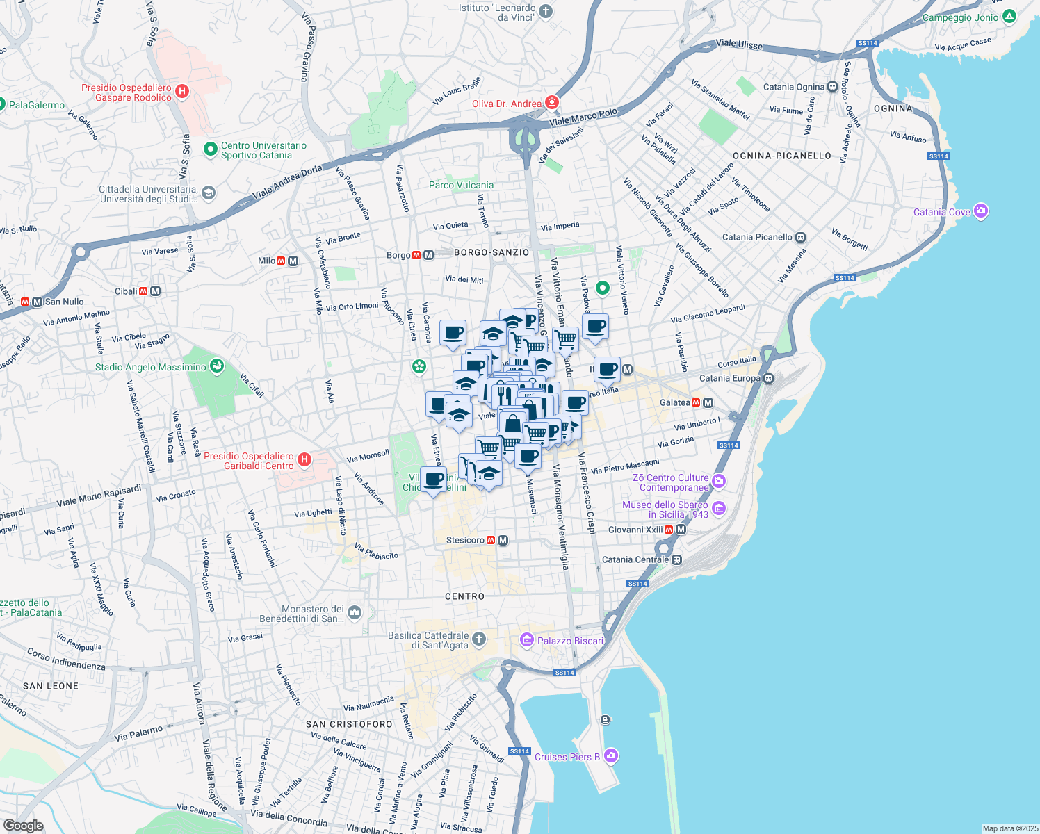Viewport: 1040px width, 834px height.
Task: Select the Centro Universitario Sportivo Catania marker
Action: pyautogui.click(x=210, y=149)
